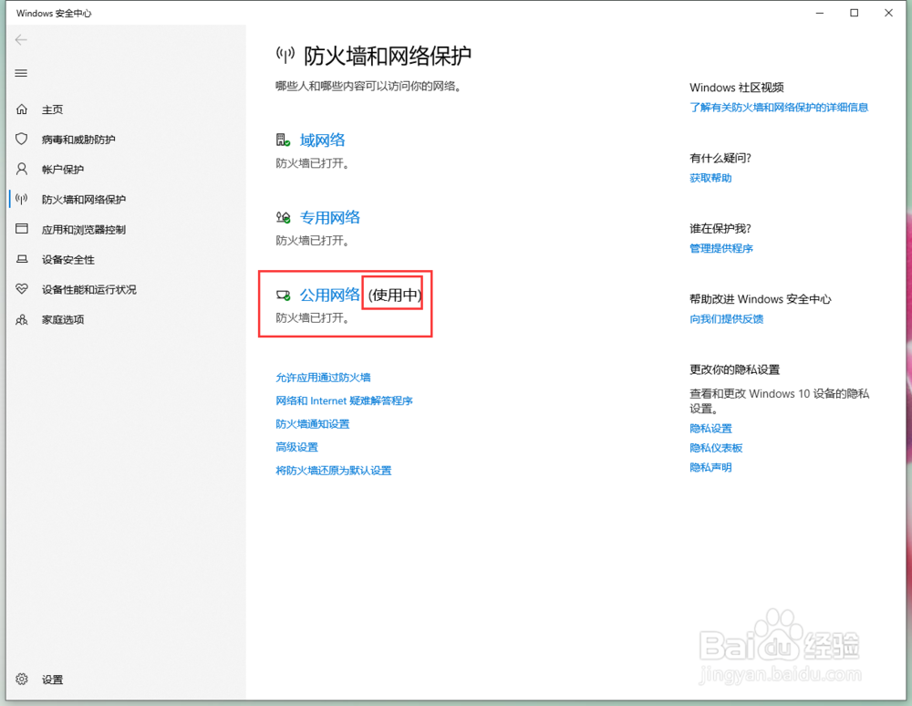Click the domain network building icon
The height and width of the screenshot is (706, 912).
pyautogui.click(x=283, y=140)
